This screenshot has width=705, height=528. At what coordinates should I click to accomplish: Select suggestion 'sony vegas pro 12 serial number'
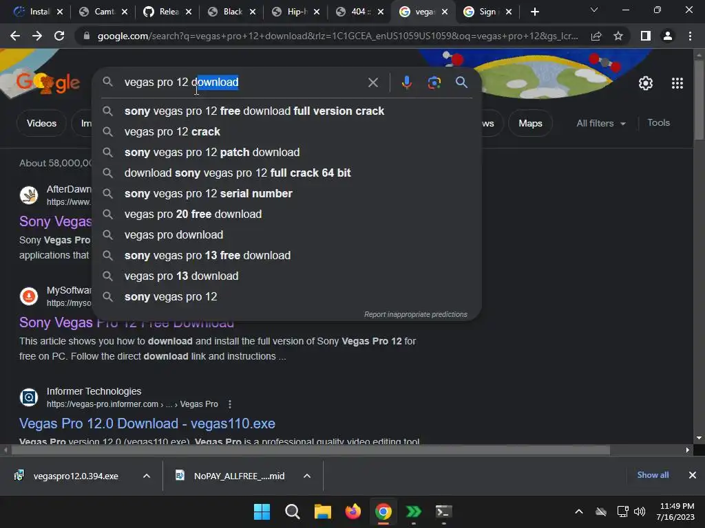286,193
